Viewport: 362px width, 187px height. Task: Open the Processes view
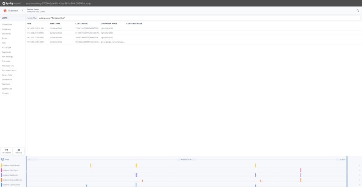[x=6, y=61]
